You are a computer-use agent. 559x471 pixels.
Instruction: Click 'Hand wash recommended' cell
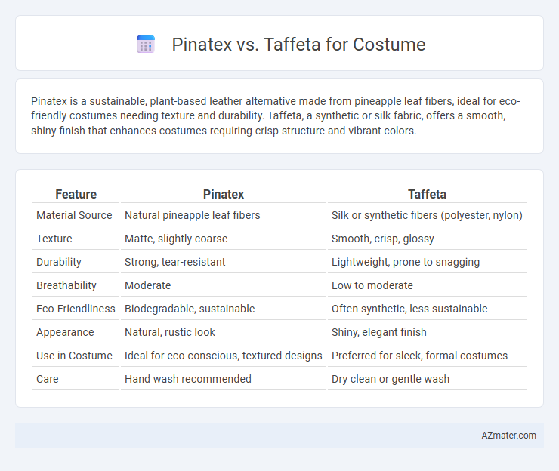pos(188,379)
